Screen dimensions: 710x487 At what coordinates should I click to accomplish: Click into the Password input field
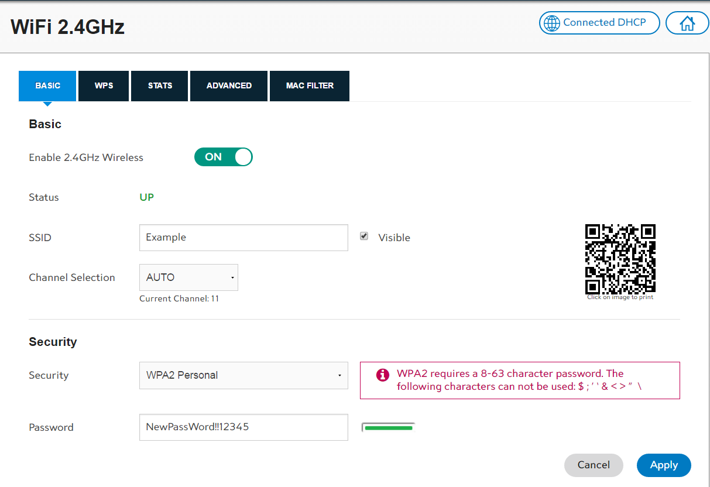[243, 427]
